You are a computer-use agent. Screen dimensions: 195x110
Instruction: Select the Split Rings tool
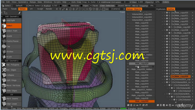click(x=11, y=80)
